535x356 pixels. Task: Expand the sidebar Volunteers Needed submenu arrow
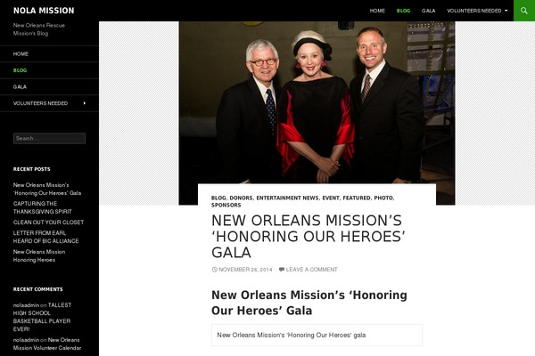pos(85,103)
